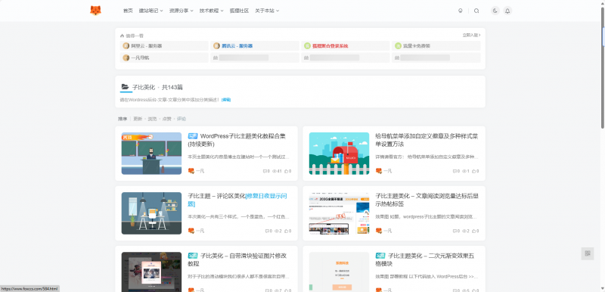Sort articles by 更新
Image resolution: width=605 pixels, height=292 pixels.
138,119
